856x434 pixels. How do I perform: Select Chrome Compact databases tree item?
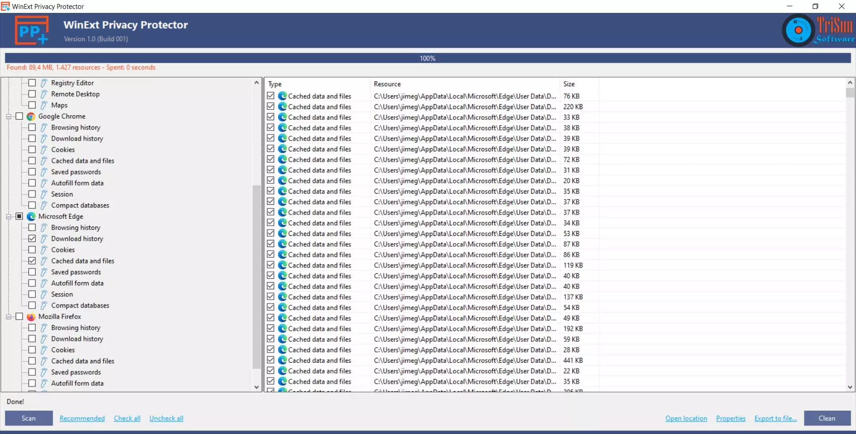(80, 205)
